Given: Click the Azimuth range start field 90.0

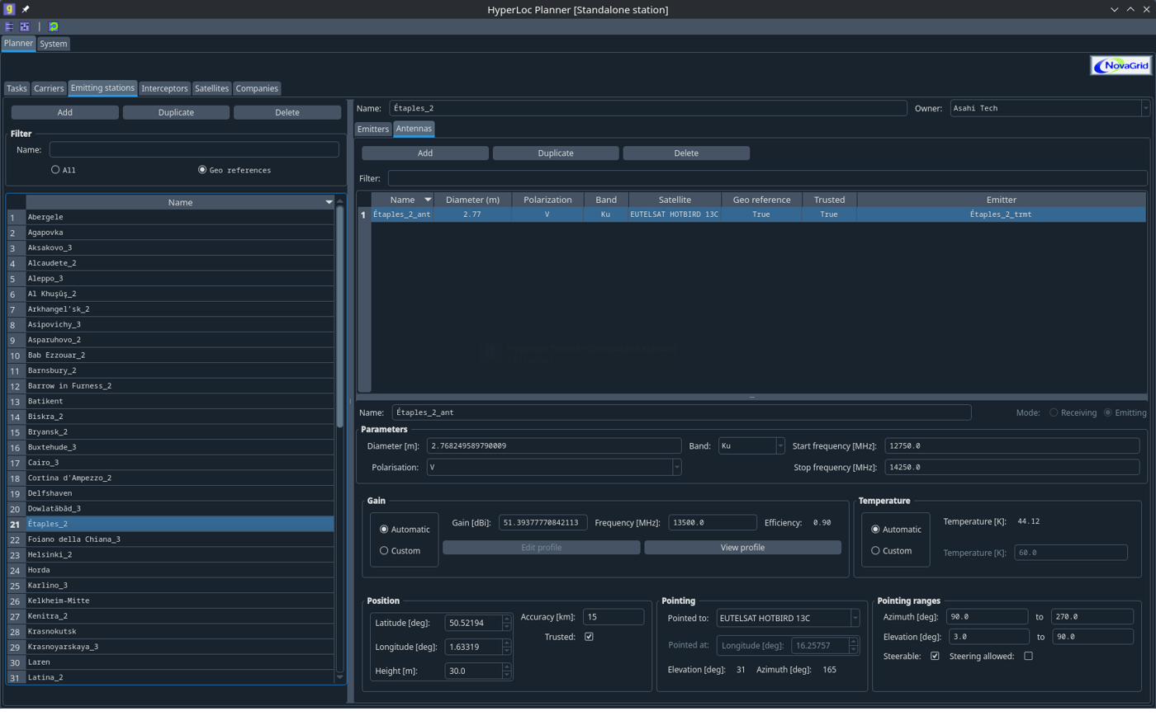Looking at the screenshot, I should (986, 617).
